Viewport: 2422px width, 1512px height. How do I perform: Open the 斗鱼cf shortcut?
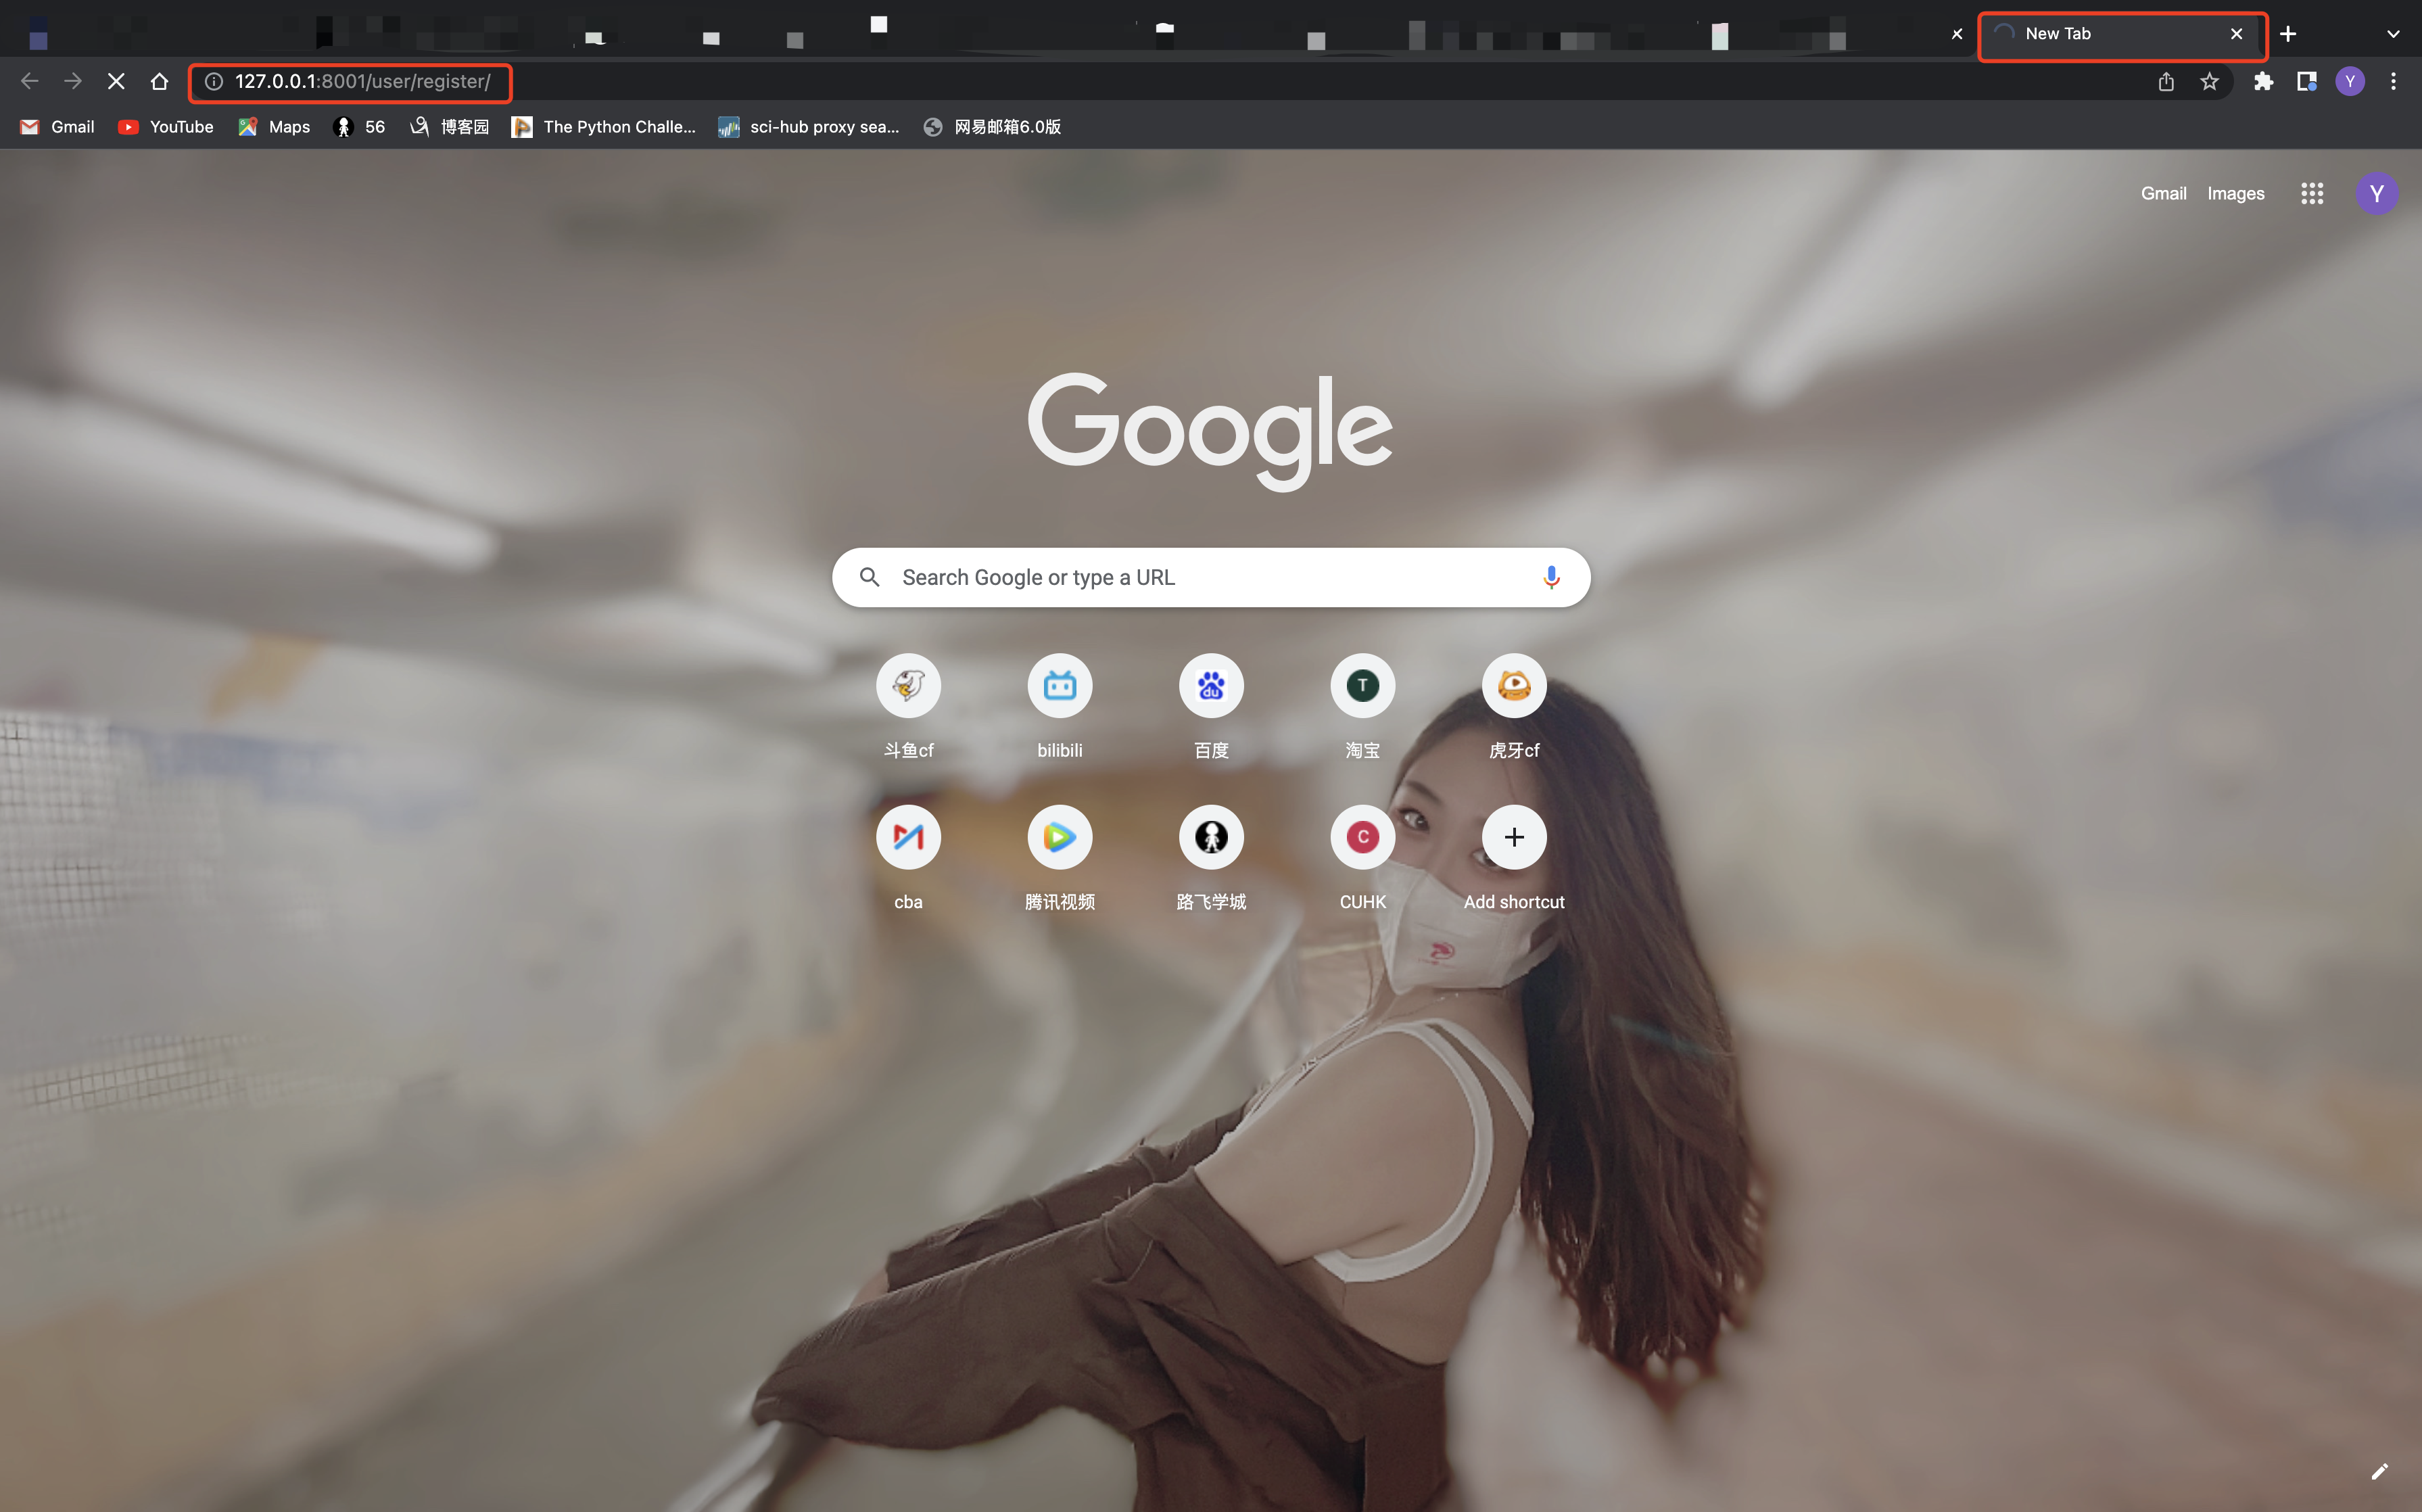point(908,707)
